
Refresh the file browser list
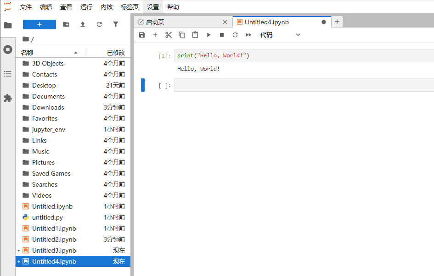[99, 24]
